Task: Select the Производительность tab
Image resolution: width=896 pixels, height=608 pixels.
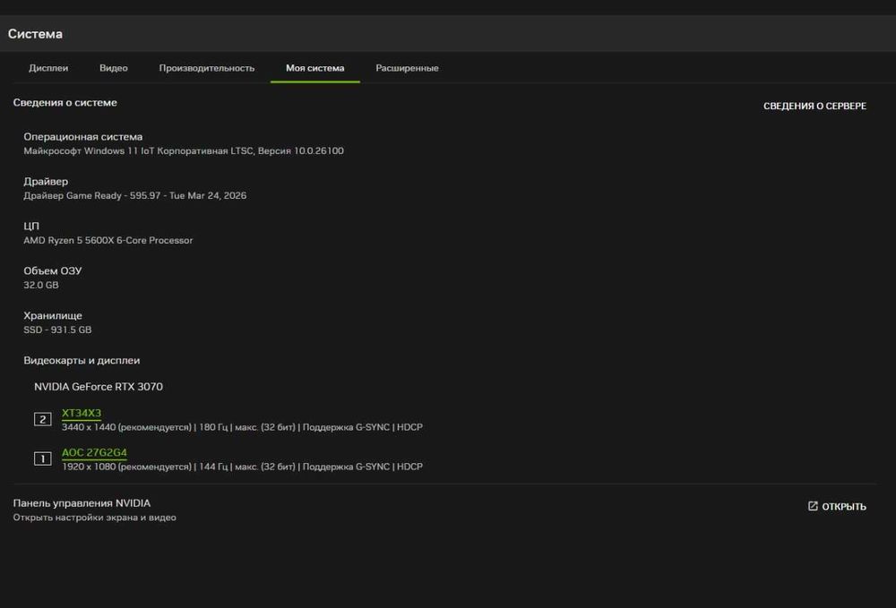Action: click(x=207, y=68)
